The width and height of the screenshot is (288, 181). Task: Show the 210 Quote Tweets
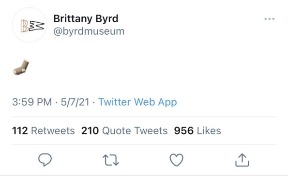124,131
